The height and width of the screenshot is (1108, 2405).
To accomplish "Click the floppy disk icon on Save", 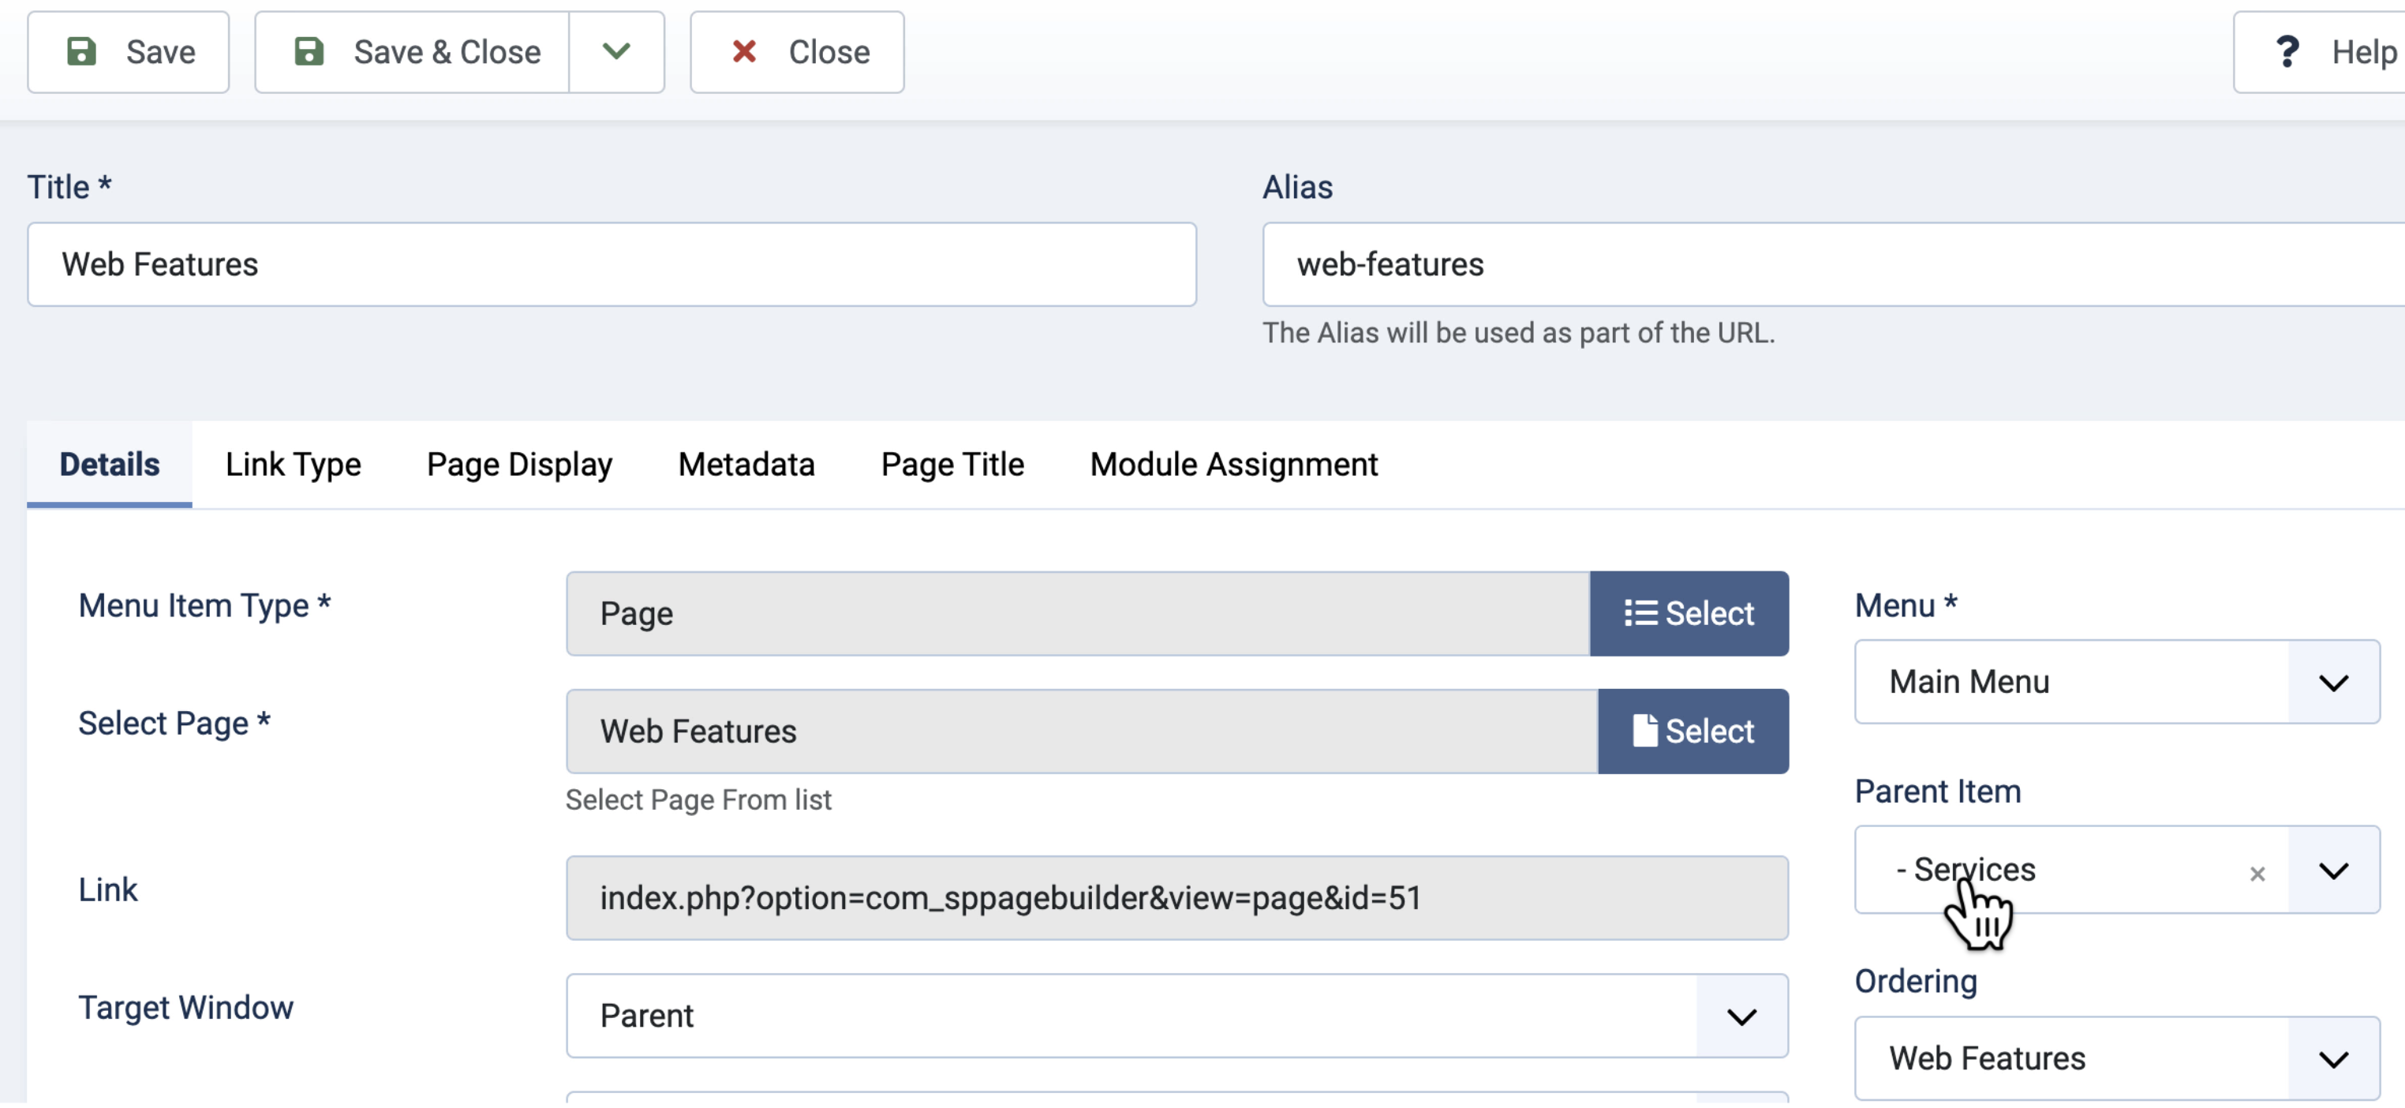I will [x=81, y=51].
